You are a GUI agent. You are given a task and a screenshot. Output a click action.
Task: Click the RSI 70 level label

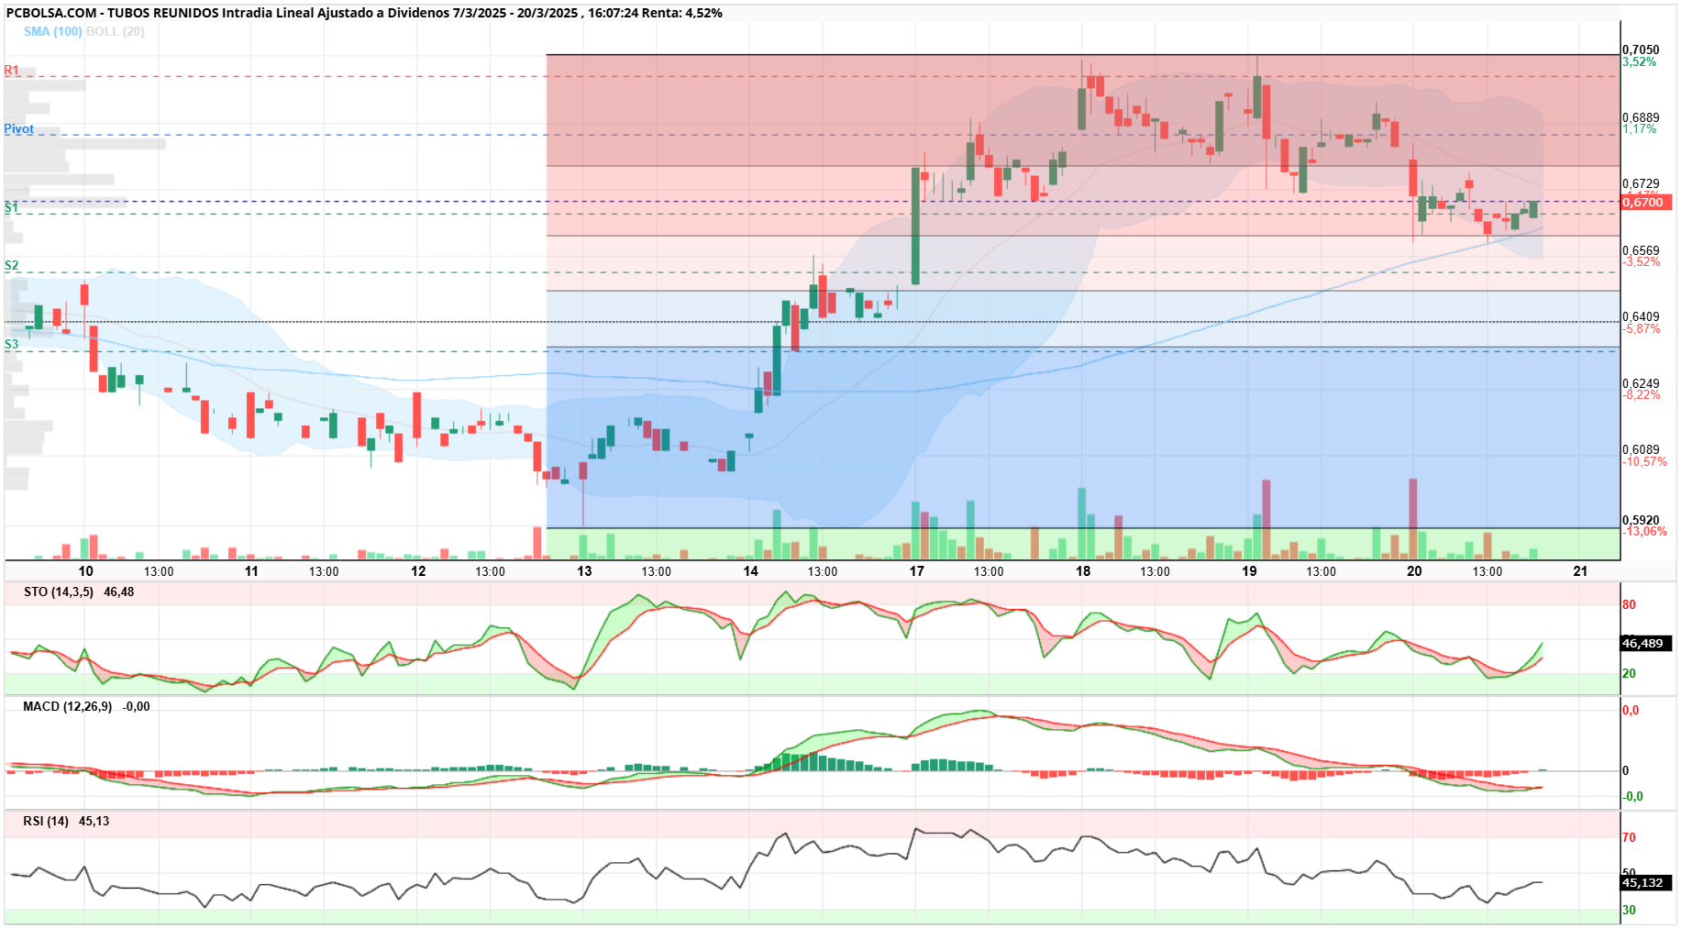click(1629, 837)
